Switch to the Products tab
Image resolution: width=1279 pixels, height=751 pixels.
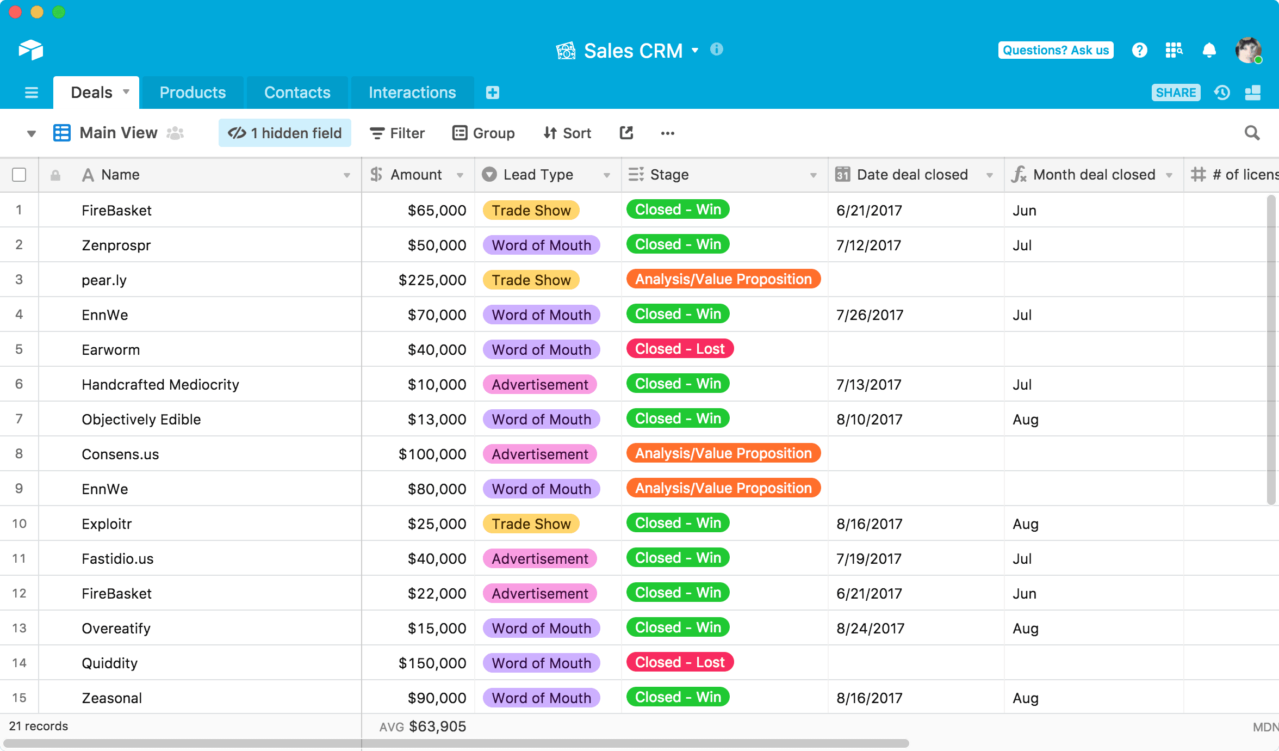coord(192,92)
